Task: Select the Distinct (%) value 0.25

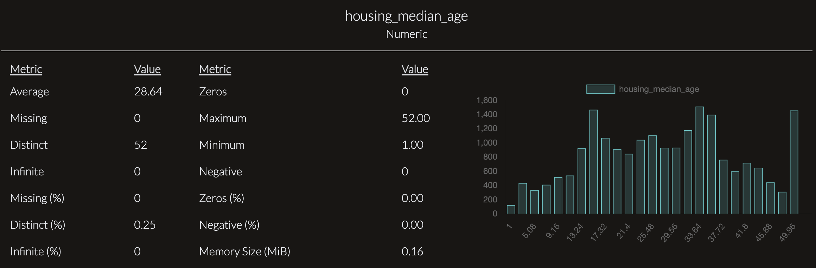Action: coord(145,225)
